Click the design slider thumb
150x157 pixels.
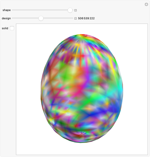click(x=41, y=18)
